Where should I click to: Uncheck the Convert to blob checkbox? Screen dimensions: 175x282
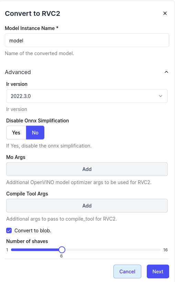click(9, 231)
